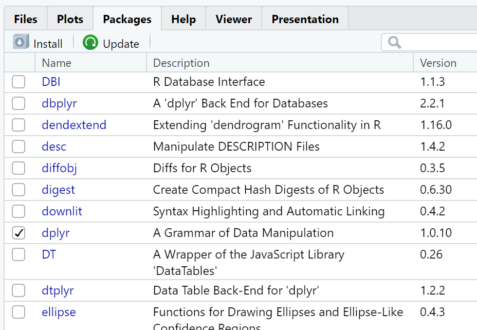This screenshot has width=477, height=330.
Task: Uncheck the dplyr package checkbox
Action: [19, 233]
